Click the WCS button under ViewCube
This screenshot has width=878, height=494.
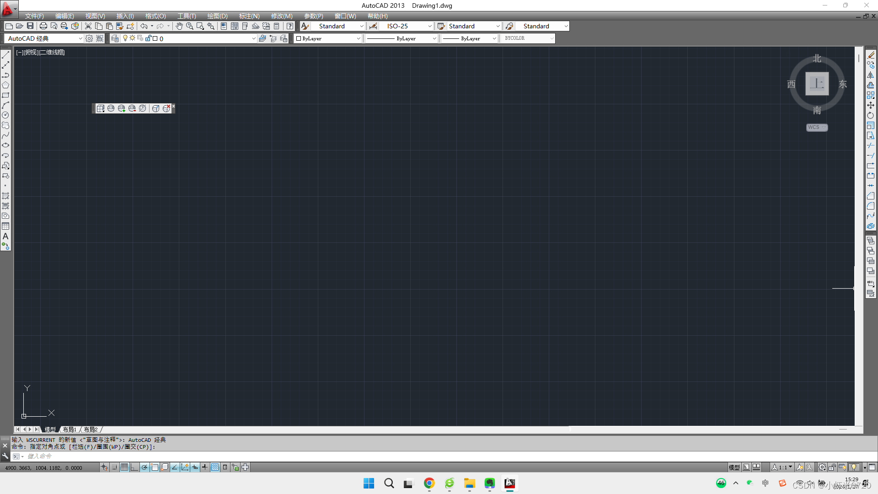click(816, 128)
